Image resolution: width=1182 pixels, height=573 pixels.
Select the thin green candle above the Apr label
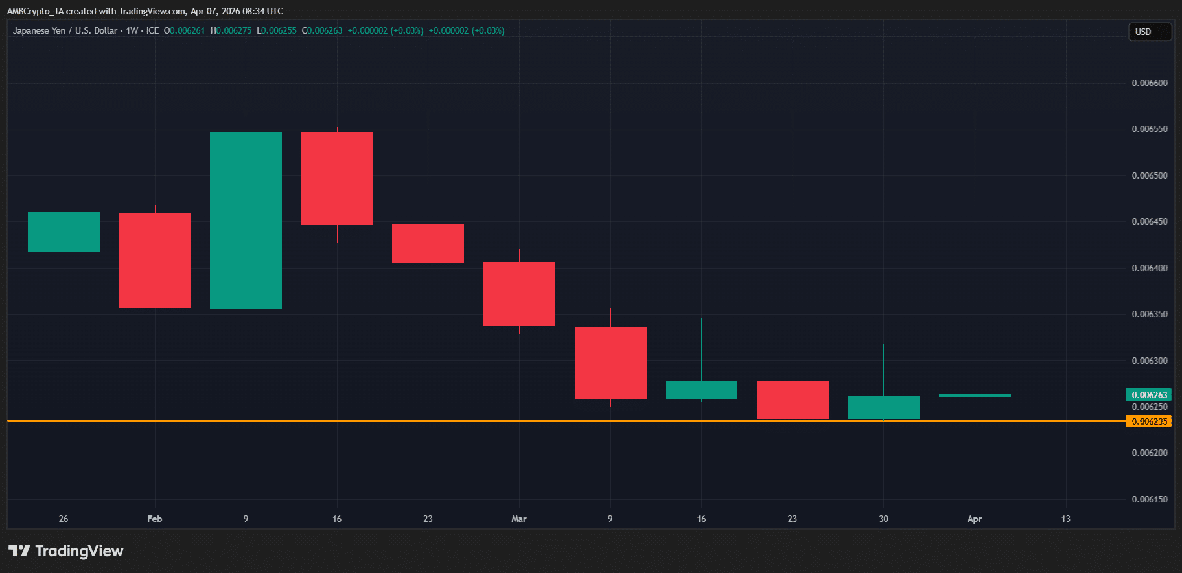point(975,395)
